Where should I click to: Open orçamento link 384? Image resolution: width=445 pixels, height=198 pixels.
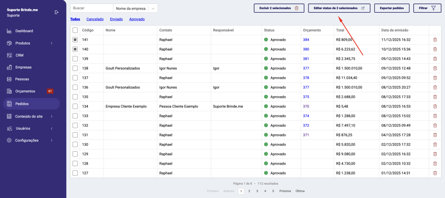tap(306, 39)
